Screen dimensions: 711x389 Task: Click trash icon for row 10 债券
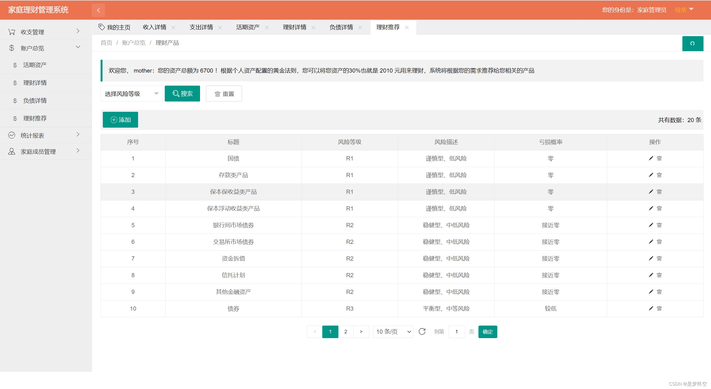pyautogui.click(x=659, y=309)
